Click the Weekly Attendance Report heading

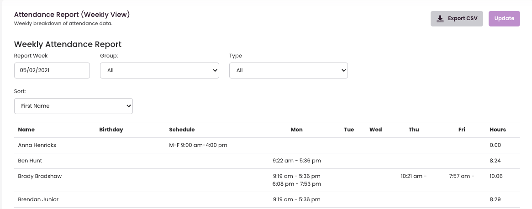point(68,44)
